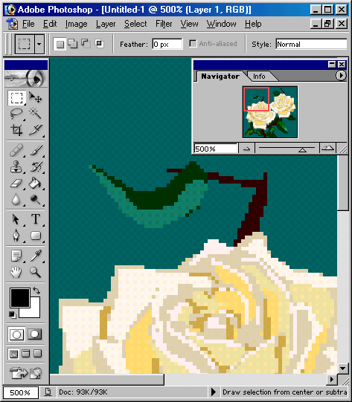Swap foreground and background colors

(36, 291)
